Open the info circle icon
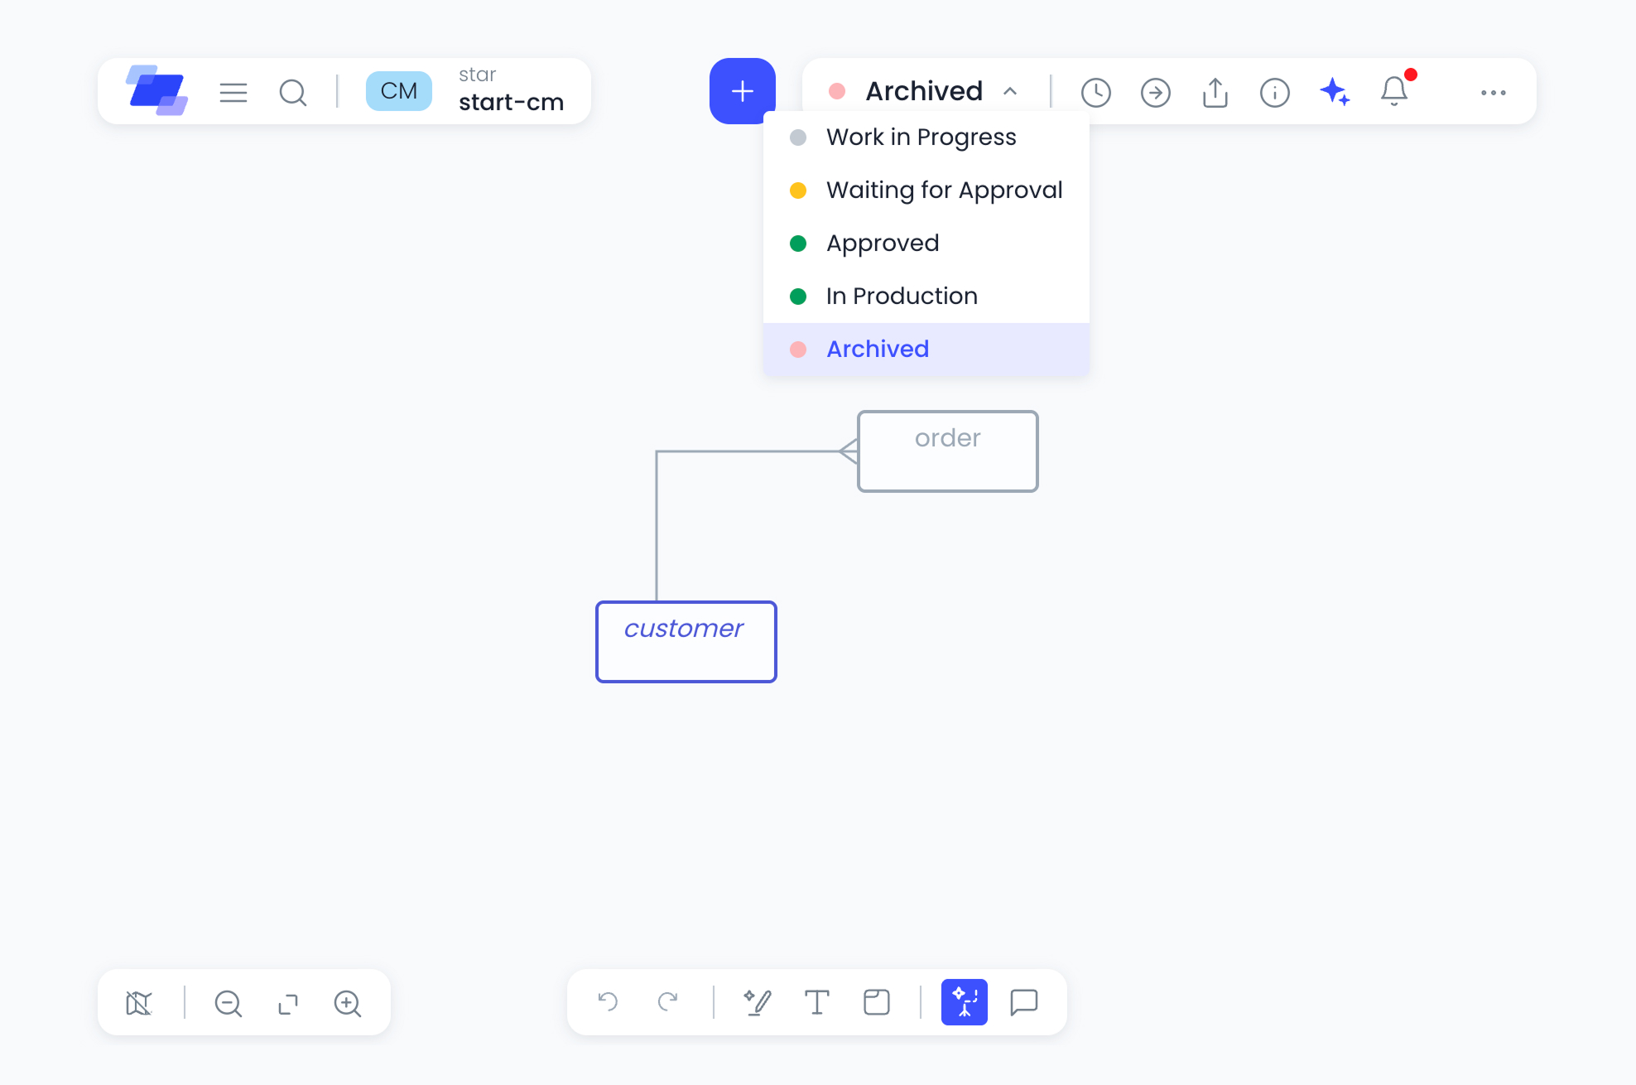 [x=1274, y=92]
